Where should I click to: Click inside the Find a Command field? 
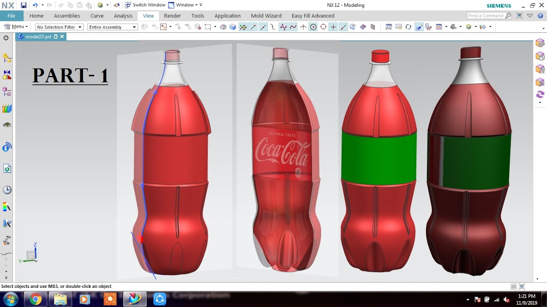[489, 16]
